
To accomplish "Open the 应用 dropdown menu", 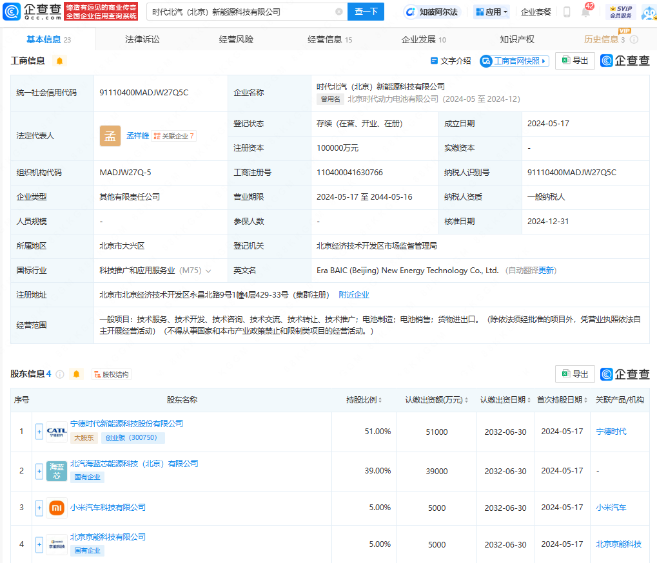I will pos(491,12).
